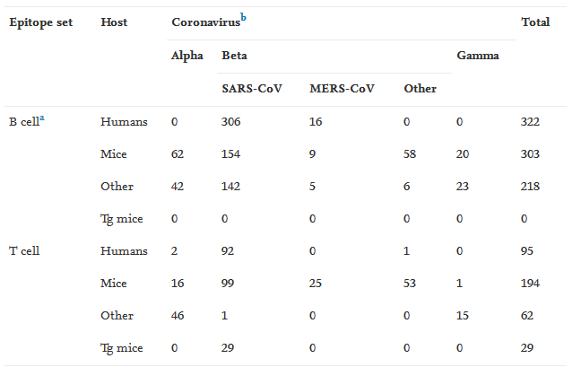Select the Epitope set column header

click(40, 22)
